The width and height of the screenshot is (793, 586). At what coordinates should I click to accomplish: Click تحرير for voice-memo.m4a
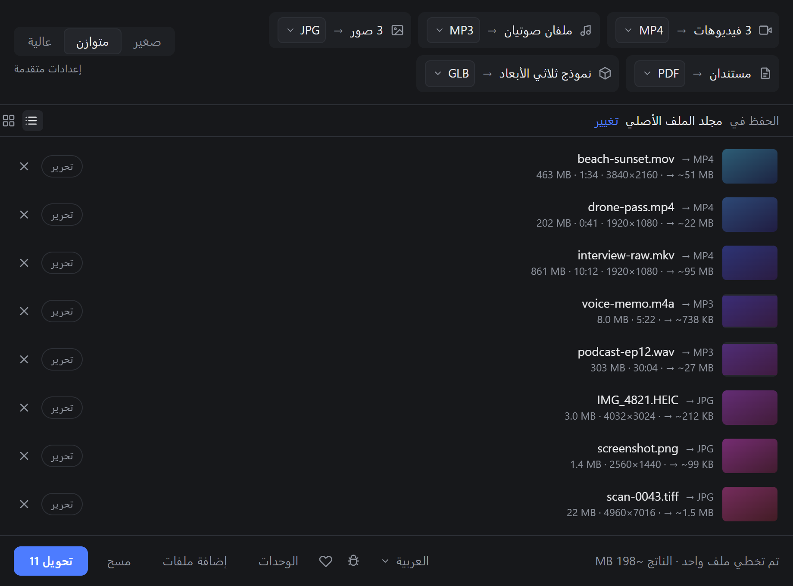pos(62,311)
